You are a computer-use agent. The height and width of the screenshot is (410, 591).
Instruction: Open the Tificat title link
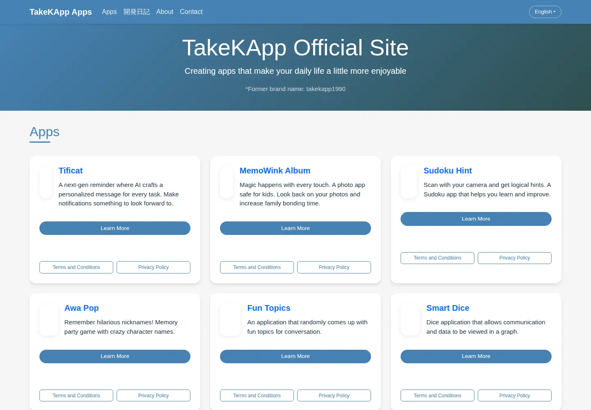71,171
